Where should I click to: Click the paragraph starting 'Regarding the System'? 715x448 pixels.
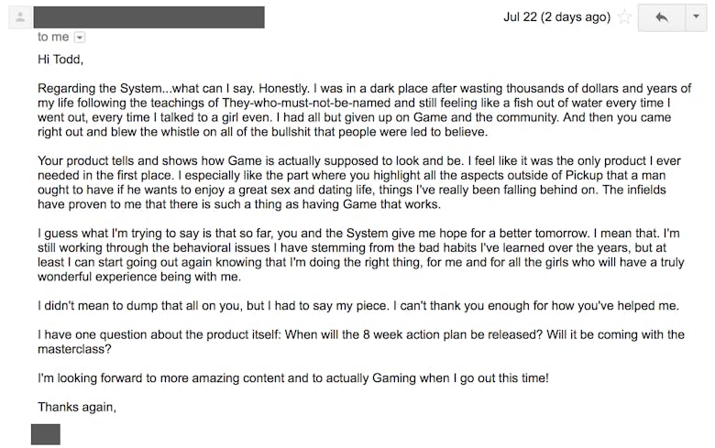tap(357, 111)
